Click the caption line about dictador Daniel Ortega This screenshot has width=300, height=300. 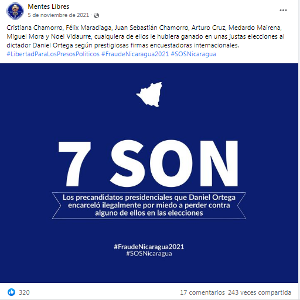(x=122, y=45)
